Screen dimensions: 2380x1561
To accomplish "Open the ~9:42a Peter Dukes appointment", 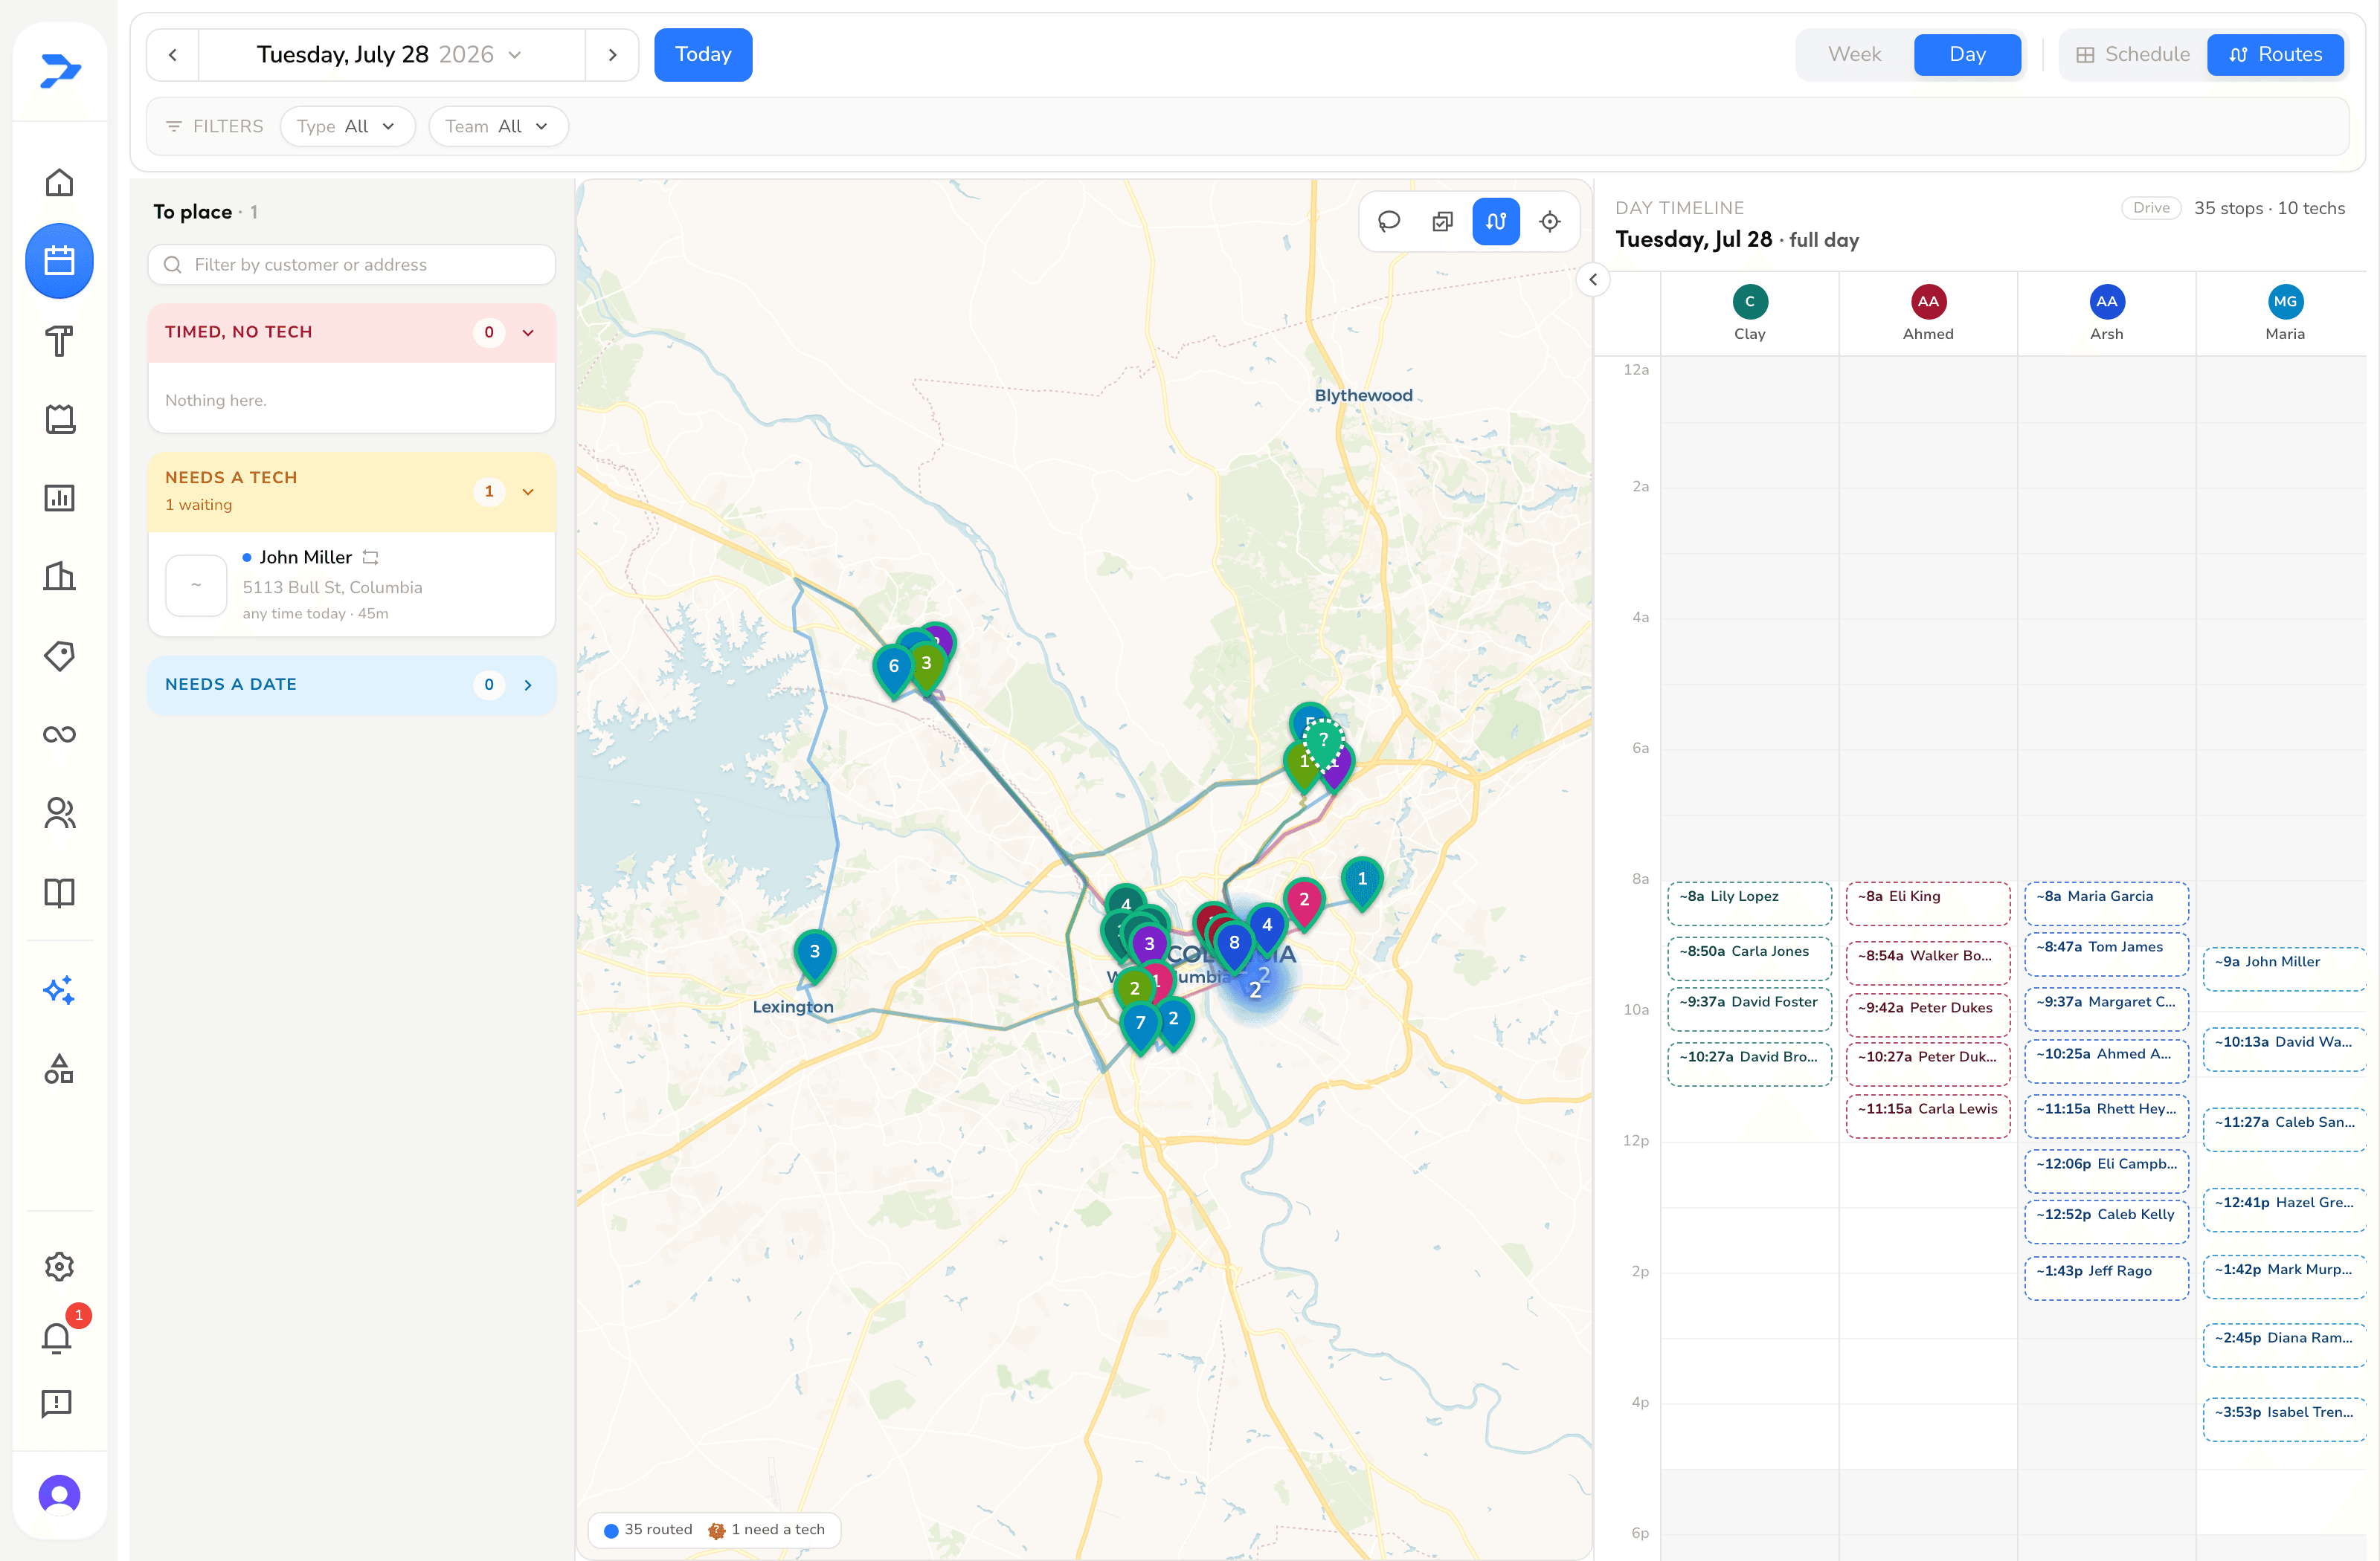I will point(1927,1015).
